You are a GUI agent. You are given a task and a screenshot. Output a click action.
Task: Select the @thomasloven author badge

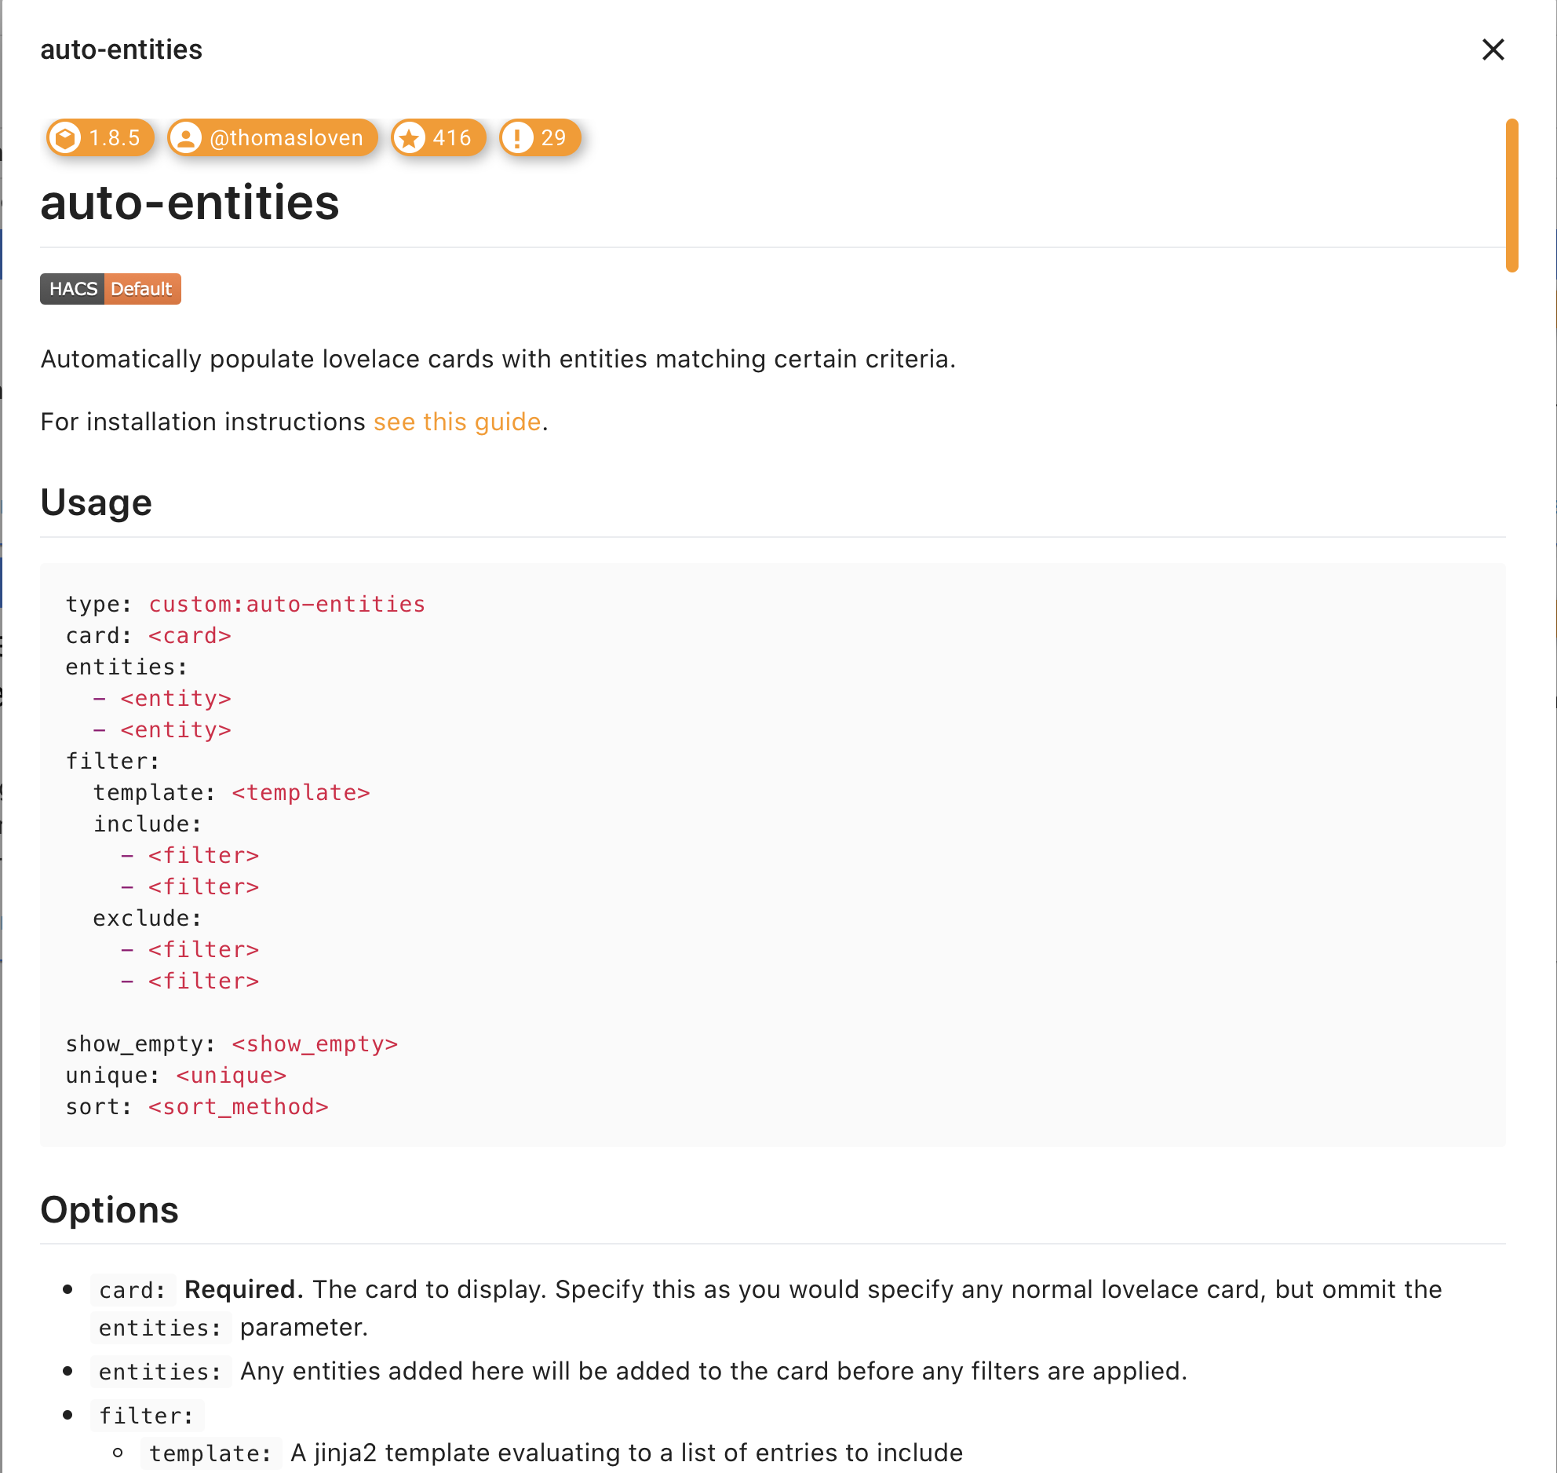(x=272, y=137)
